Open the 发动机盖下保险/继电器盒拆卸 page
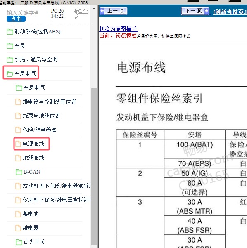Viewport: 247px width, 248px height. (x=57, y=186)
